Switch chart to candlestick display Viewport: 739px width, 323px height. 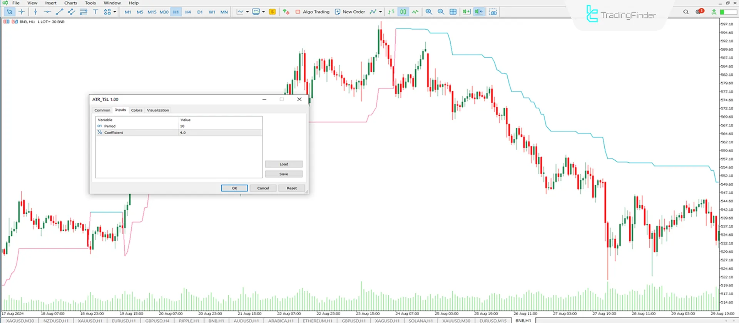click(403, 12)
